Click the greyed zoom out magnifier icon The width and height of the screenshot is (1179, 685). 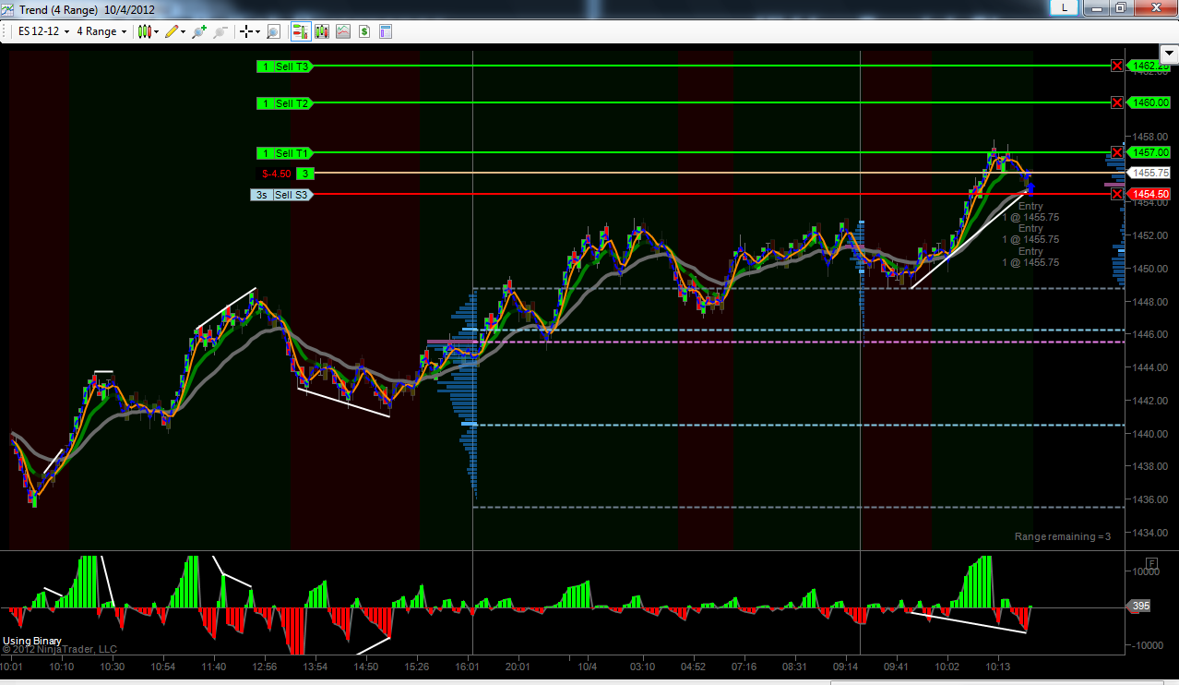tap(220, 31)
